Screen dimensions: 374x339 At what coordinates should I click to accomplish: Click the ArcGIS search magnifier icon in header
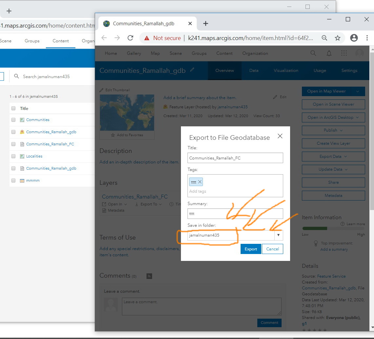pyautogui.click(x=313, y=53)
